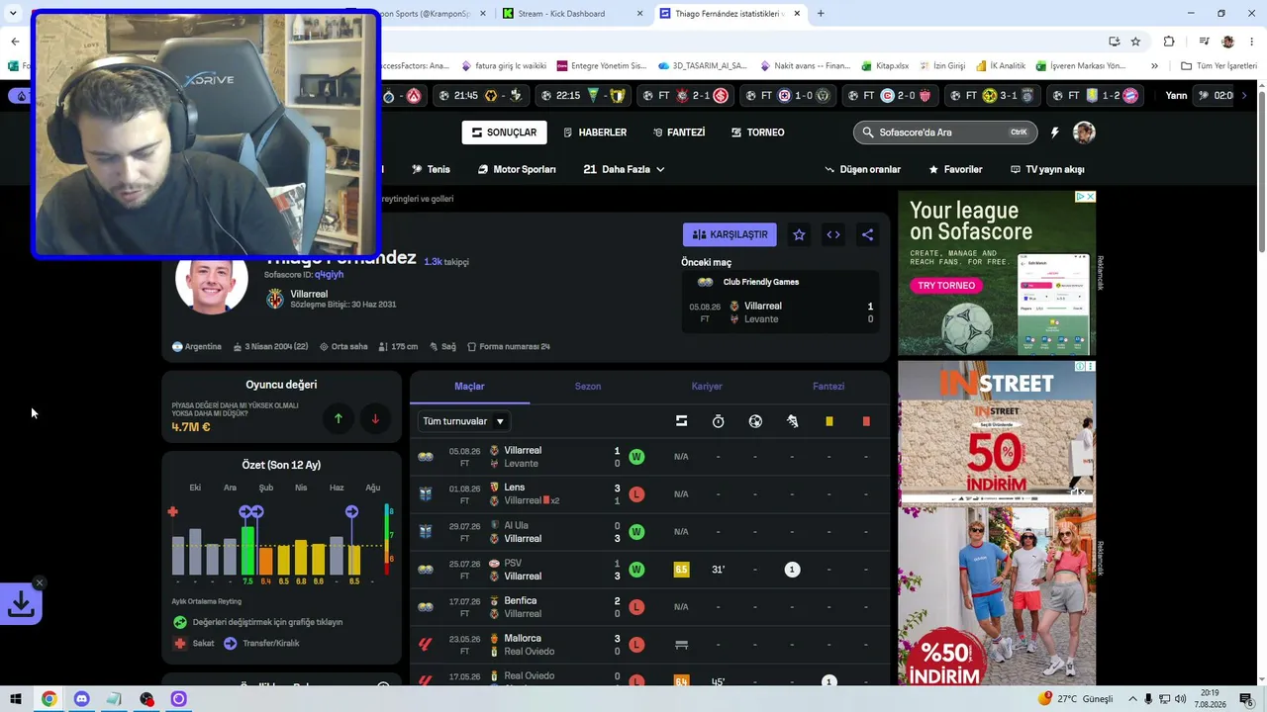Open the Kitap.xlsx bookmark
This screenshot has width=1267, height=712.
(x=884, y=66)
